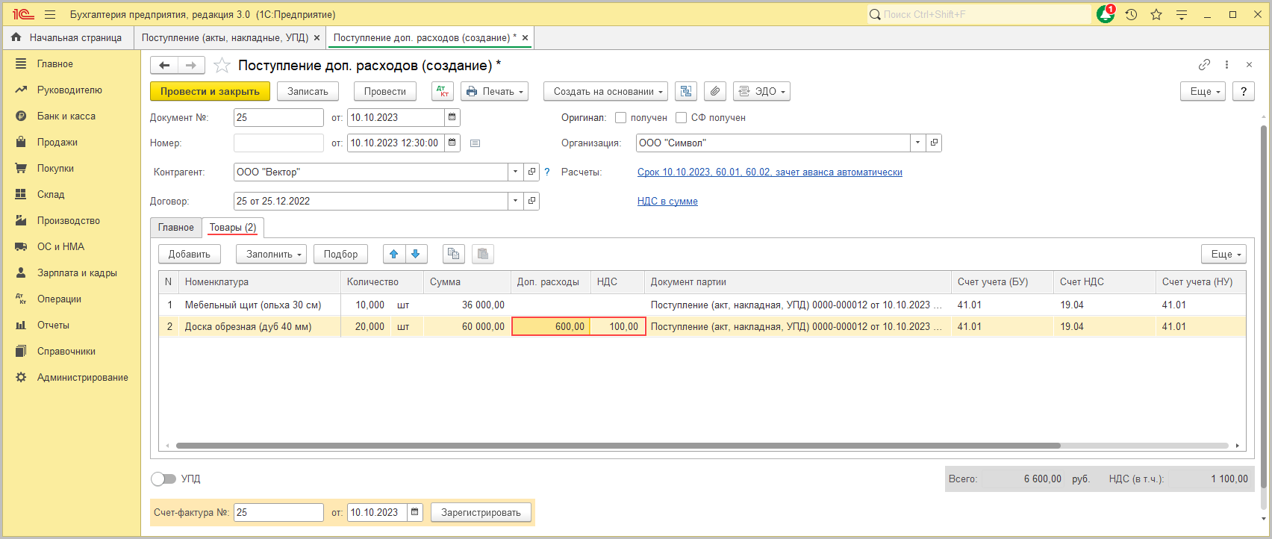This screenshot has width=1272, height=539.
Task: Click the paperclip attachments icon
Action: 715,91
